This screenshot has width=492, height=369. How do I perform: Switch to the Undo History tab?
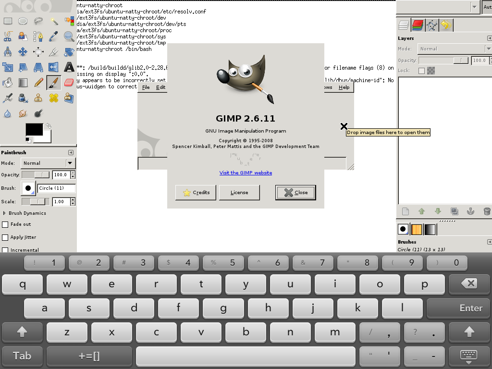(x=446, y=25)
